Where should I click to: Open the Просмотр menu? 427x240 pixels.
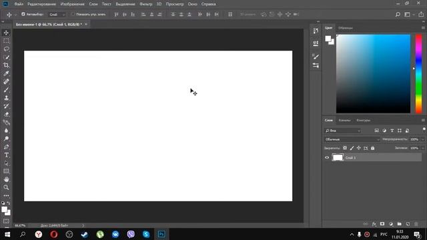175,4
